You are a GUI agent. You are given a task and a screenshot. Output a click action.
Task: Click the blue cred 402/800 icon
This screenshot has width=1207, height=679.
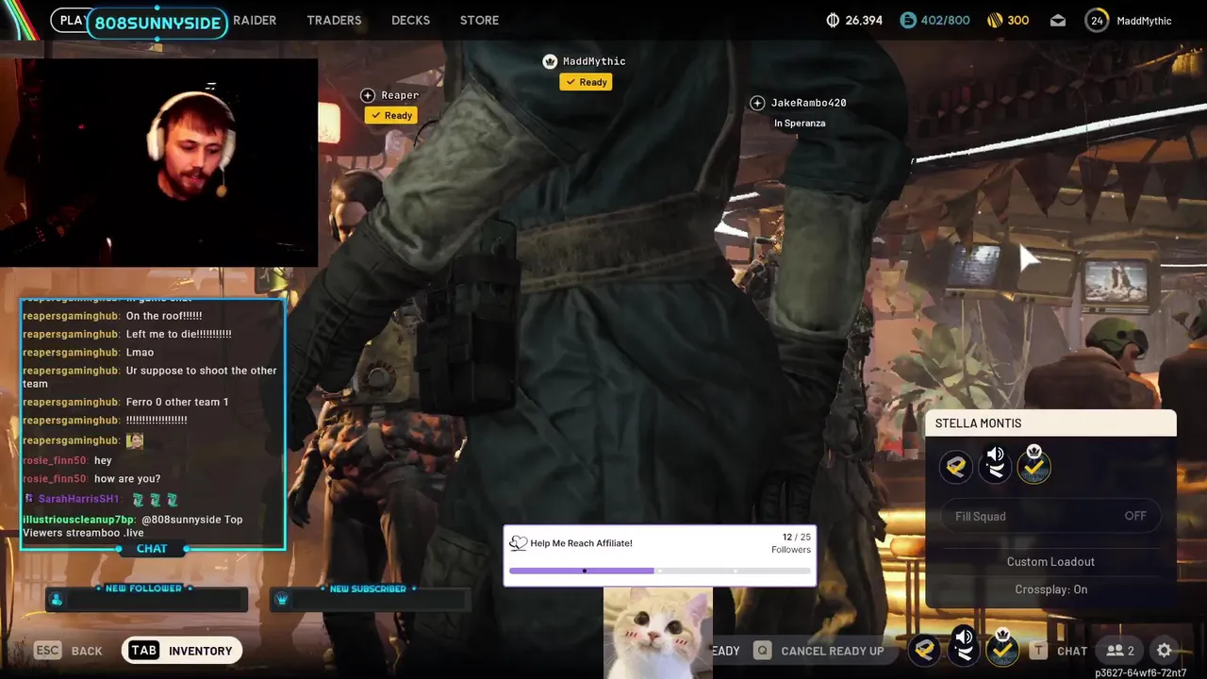(908, 20)
